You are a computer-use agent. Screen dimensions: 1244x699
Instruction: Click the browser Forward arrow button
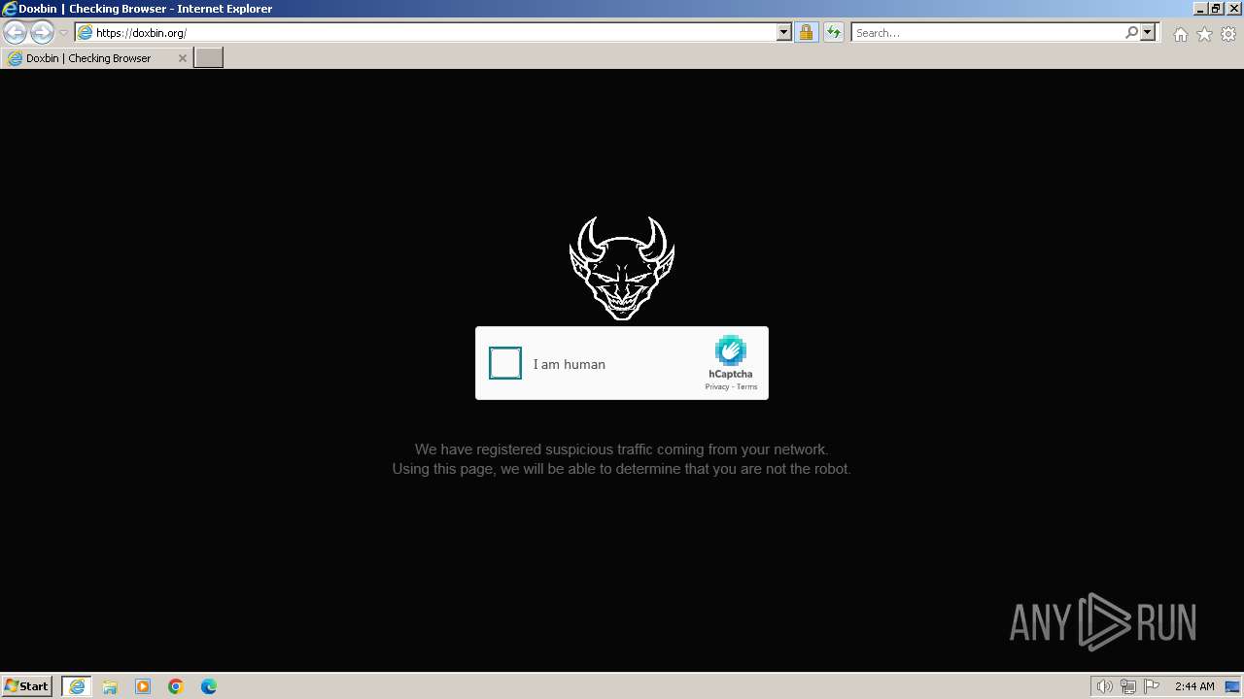coord(42,32)
